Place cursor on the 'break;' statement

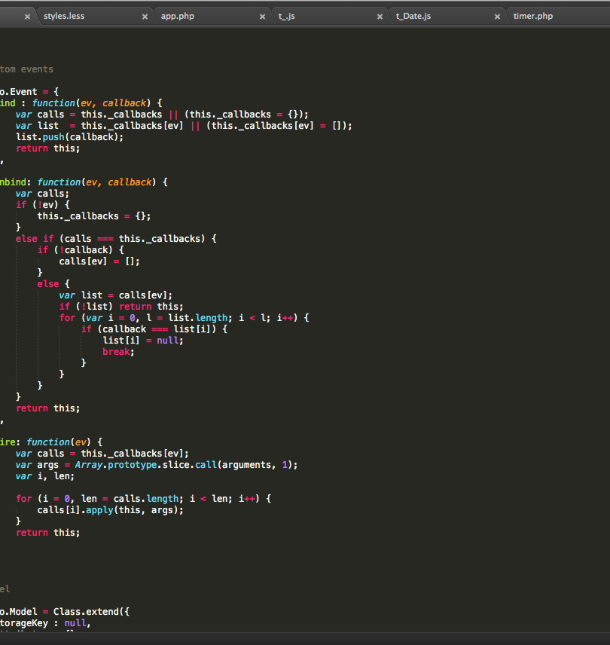pyautogui.click(x=117, y=351)
